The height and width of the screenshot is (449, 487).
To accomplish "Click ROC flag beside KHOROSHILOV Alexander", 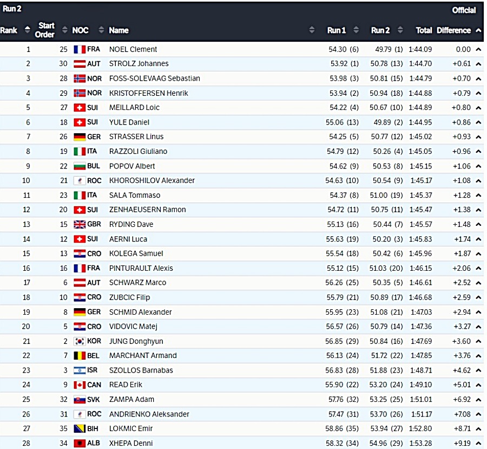I will point(80,181).
